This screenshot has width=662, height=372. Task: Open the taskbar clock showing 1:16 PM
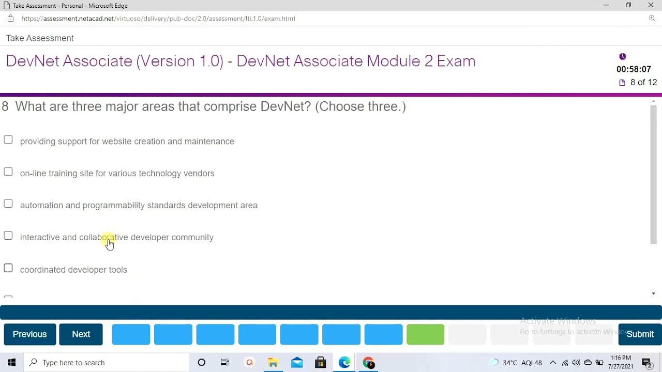(x=621, y=362)
